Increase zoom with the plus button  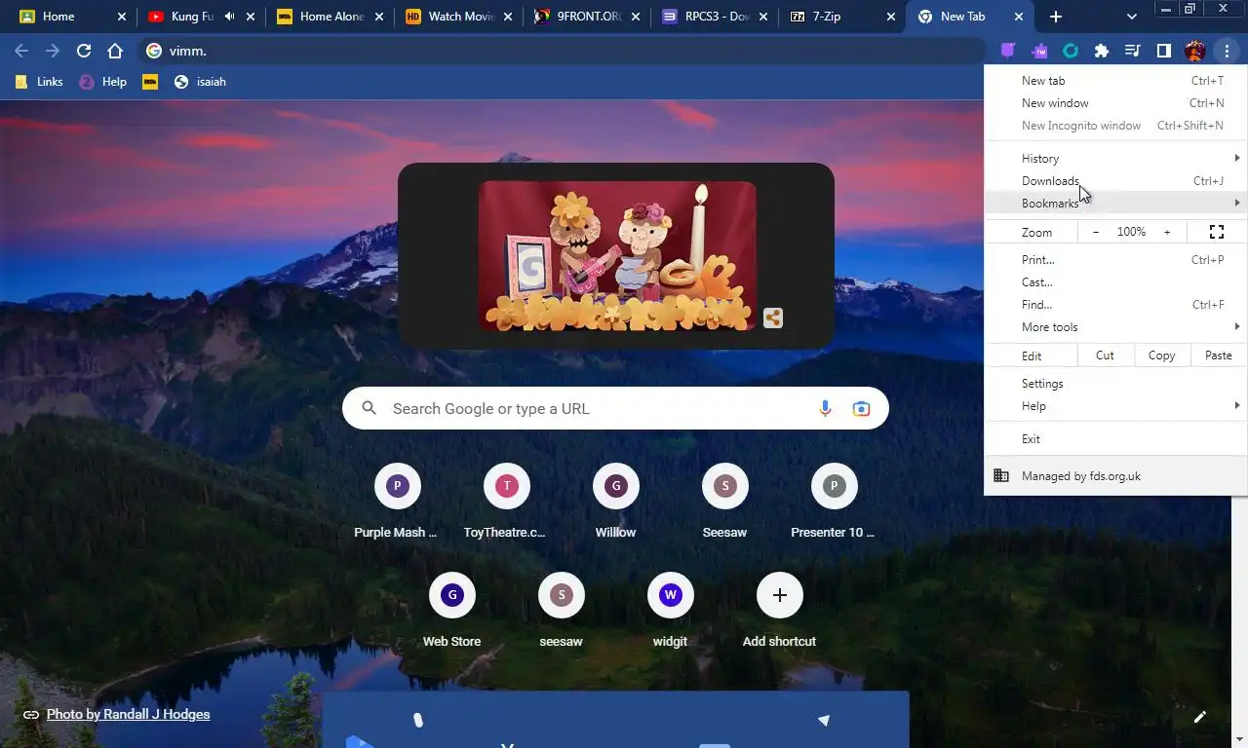(1167, 232)
